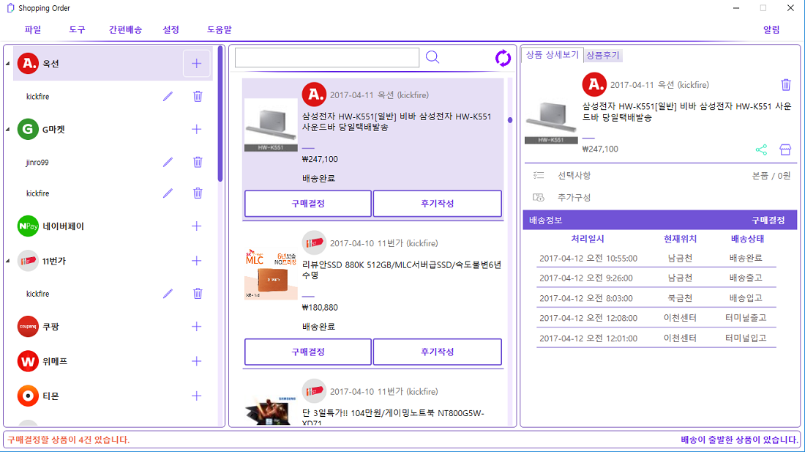This screenshot has height=452, width=805.
Task: Open the 파일 menu
Action: tap(33, 30)
